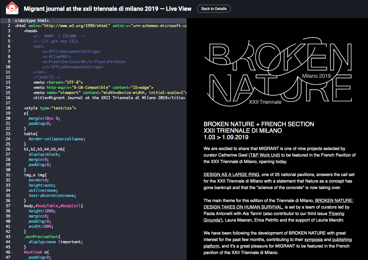Click the display:block code line
Screen dimensions: 368x260
(x=44, y=154)
